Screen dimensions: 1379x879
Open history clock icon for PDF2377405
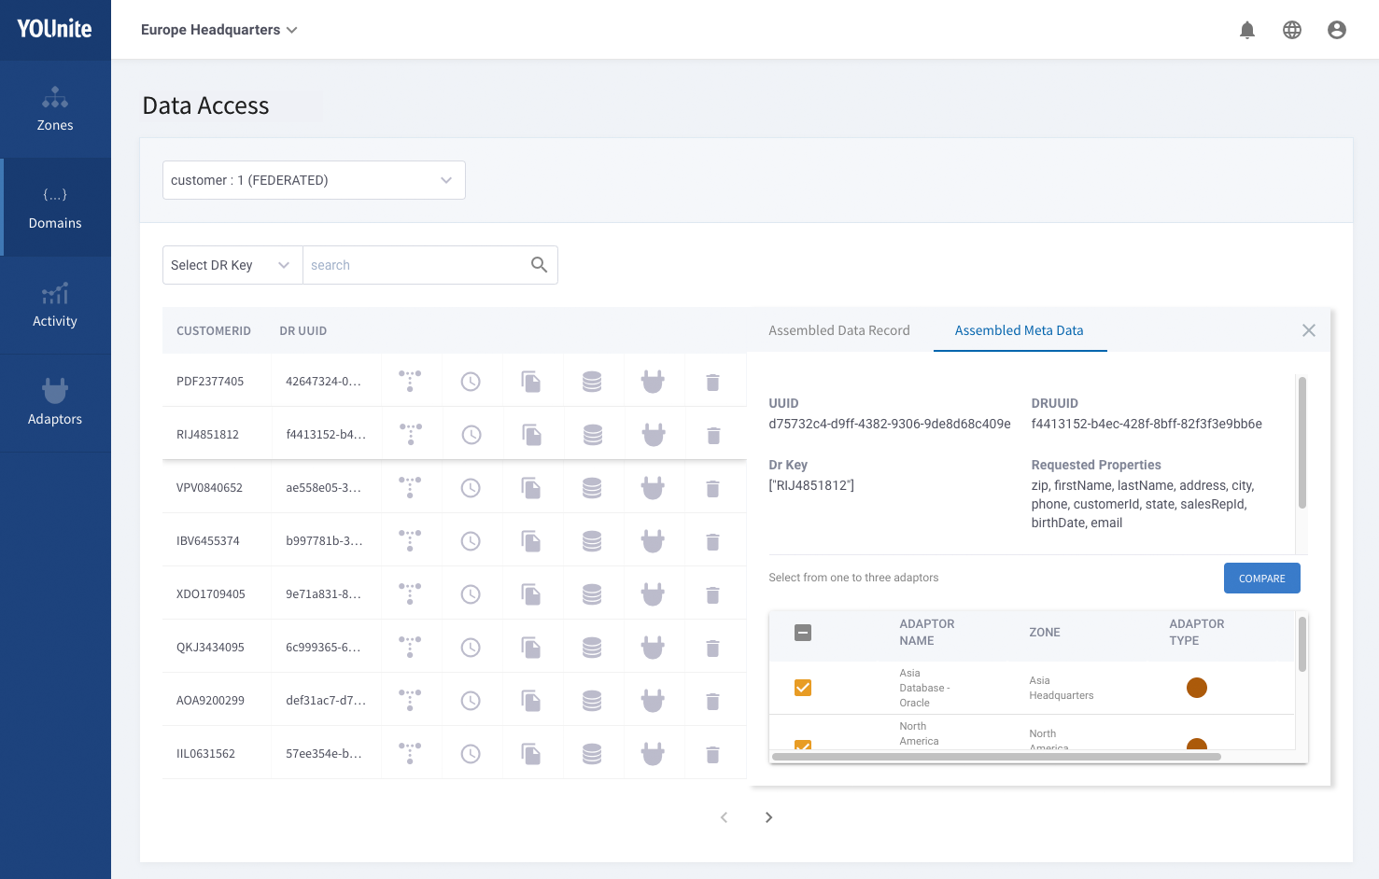tap(471, 381)
